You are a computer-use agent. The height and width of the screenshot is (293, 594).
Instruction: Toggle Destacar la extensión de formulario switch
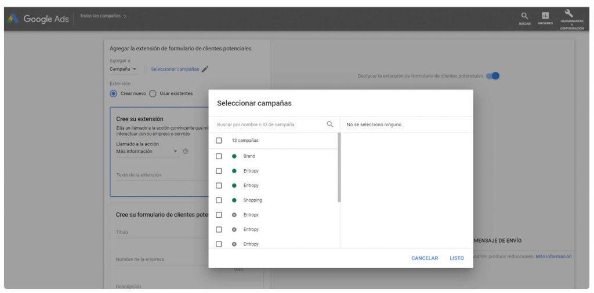pyautogui.click(x=493, y=76)
